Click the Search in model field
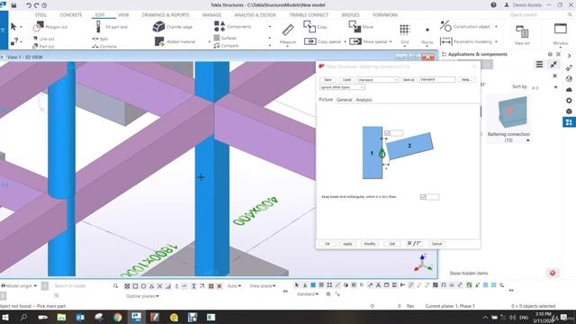This screenshot has height=324, width=576. tap(83, 286)
